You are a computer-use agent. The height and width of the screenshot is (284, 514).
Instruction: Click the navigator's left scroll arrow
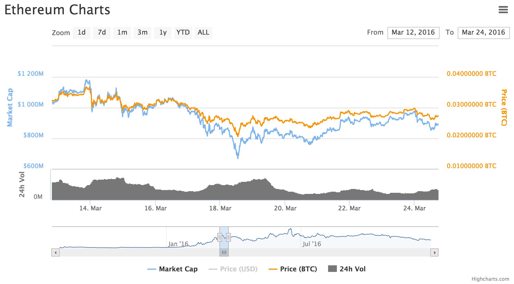[55, 252]
